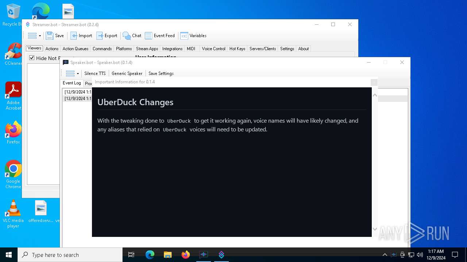This screenshot has width=467, height=262.
Task: Select the Event Log tab in Speaker.bot
Action: point(72,83)
